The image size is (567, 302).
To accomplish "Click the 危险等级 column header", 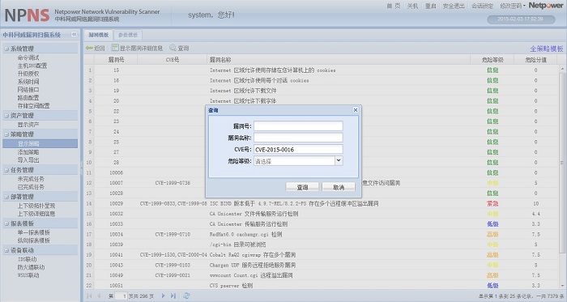I will pos(492,60).
